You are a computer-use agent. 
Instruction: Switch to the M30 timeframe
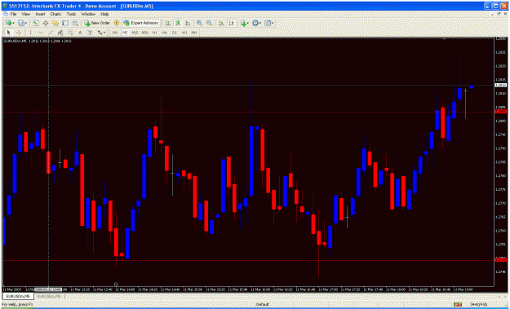click(x=145, y=33)
